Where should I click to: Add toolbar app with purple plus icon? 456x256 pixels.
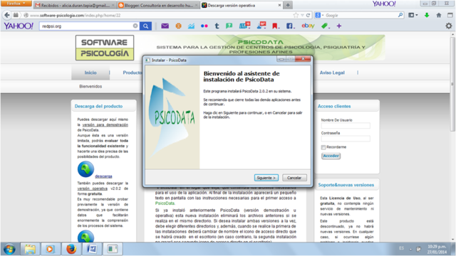(x=339, y=26)
